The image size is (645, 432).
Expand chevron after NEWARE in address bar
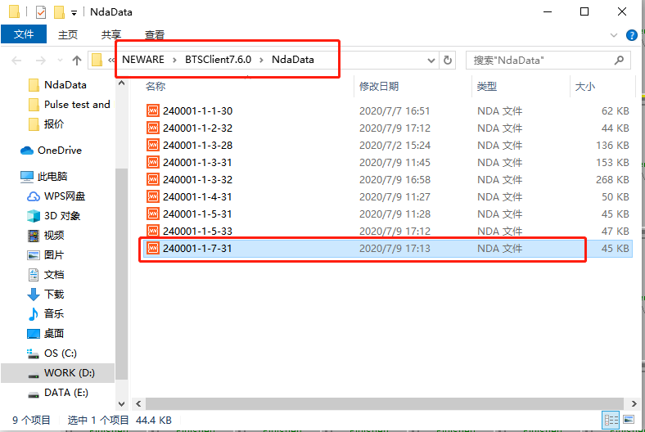[174, 60]
